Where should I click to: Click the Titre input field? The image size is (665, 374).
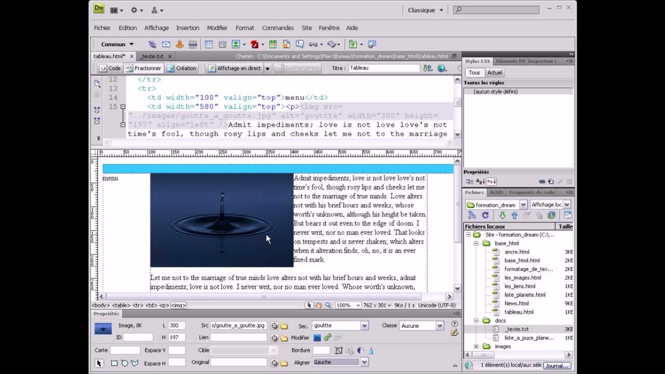pyautogui.click(x=383, y=68)
